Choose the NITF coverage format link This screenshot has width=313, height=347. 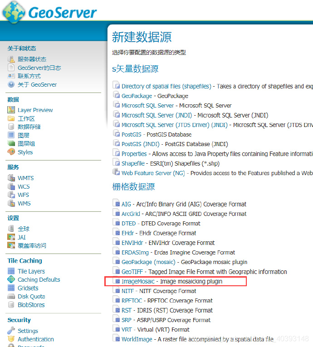128,291
